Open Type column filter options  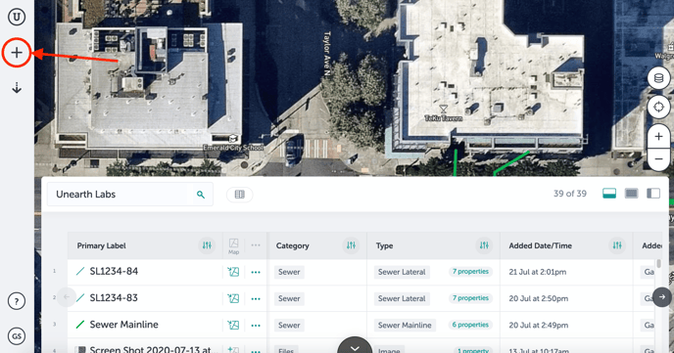(x=484, y=245)
